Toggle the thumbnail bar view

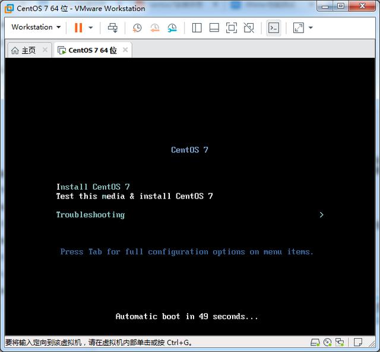214,28
